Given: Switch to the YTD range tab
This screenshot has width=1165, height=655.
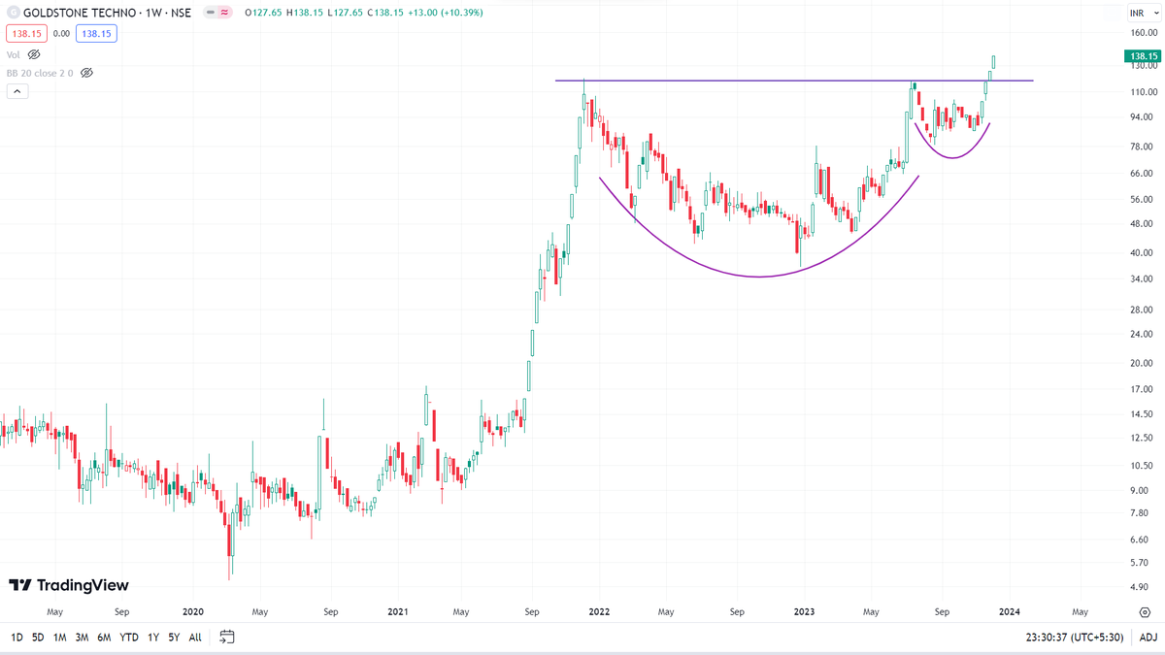Looking at the screenshot, I should tap(129, 638).
